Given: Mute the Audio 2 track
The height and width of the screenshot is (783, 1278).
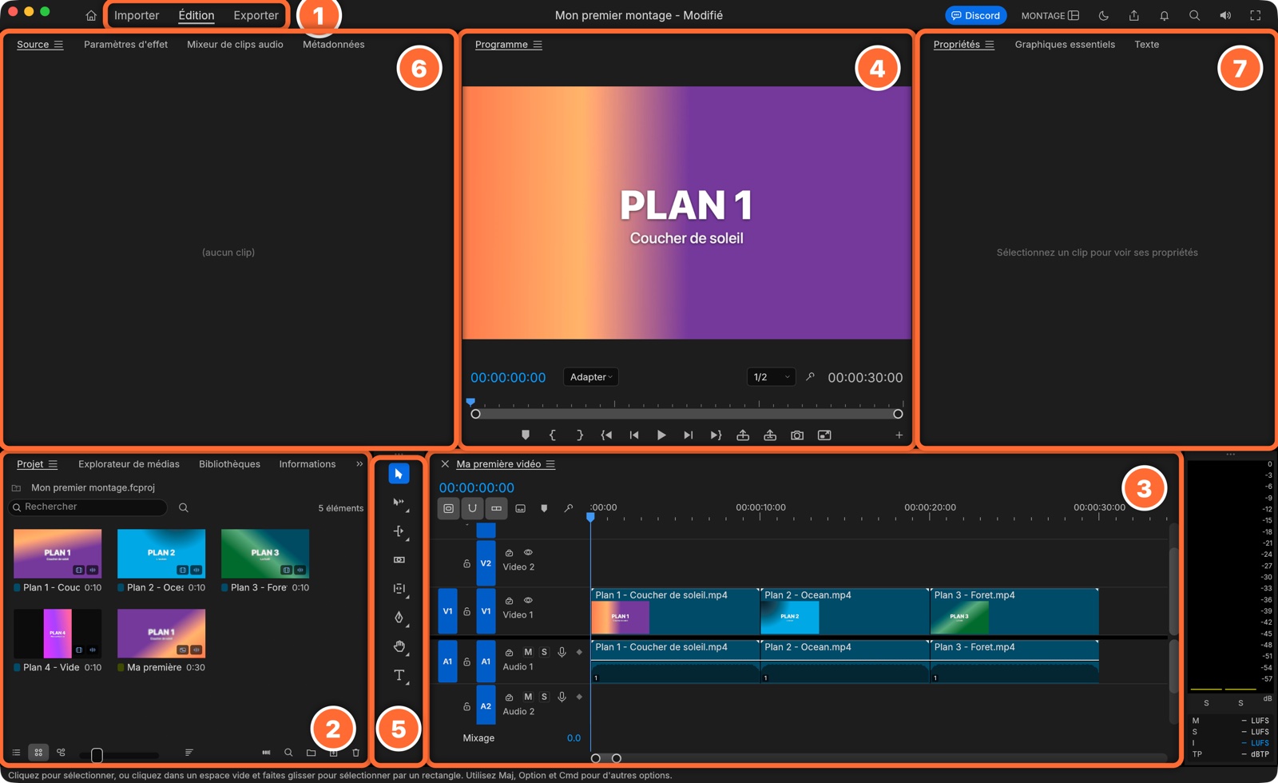Looking at the screenshot, I should click(x=528, y=697).
